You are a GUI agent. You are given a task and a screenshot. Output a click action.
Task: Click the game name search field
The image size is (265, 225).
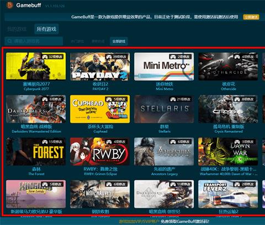[x=34, y=41]
